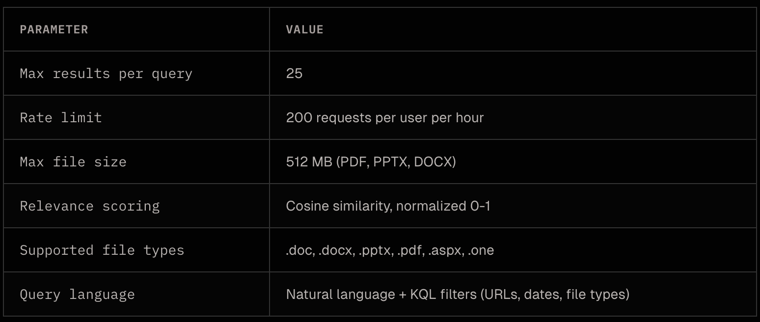Viewport: 760px width, 322px height.
Task: Click '(URLs, dates, file types)' text
Action: coord(554,295)
